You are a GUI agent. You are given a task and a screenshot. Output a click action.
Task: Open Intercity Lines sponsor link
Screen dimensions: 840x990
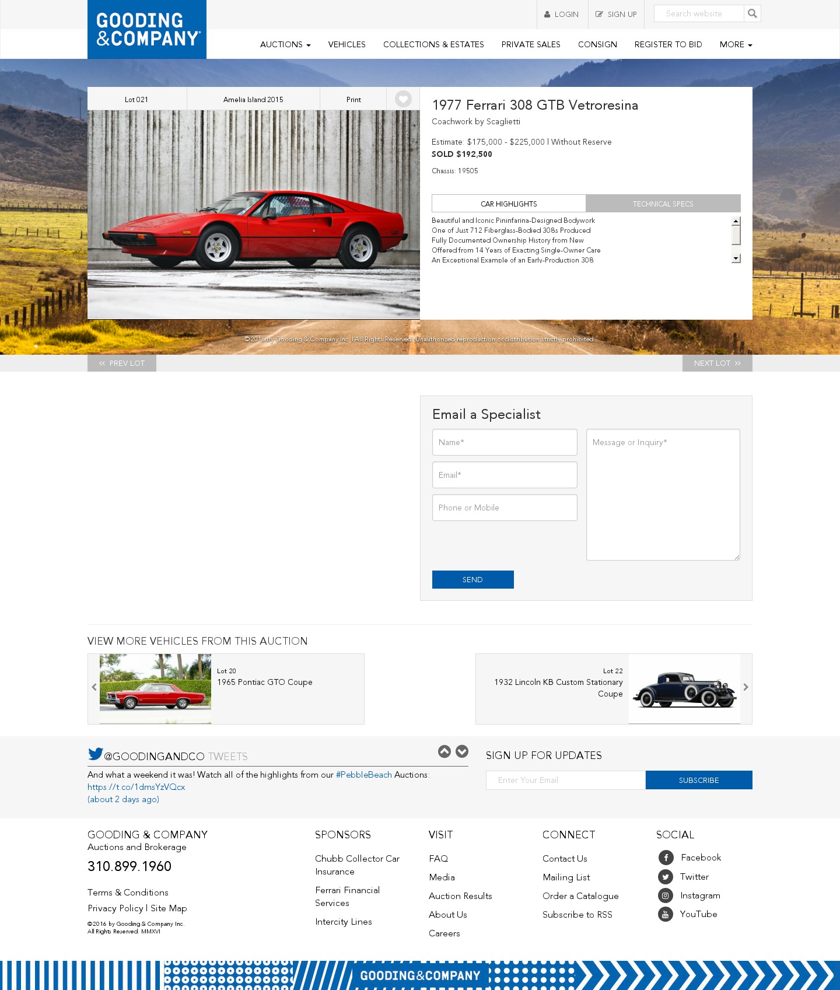click(x=344, y=922)
